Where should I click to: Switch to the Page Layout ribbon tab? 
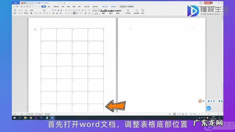(56, 7)
